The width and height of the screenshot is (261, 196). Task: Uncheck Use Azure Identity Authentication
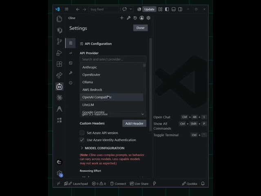(x=82, y=140)
